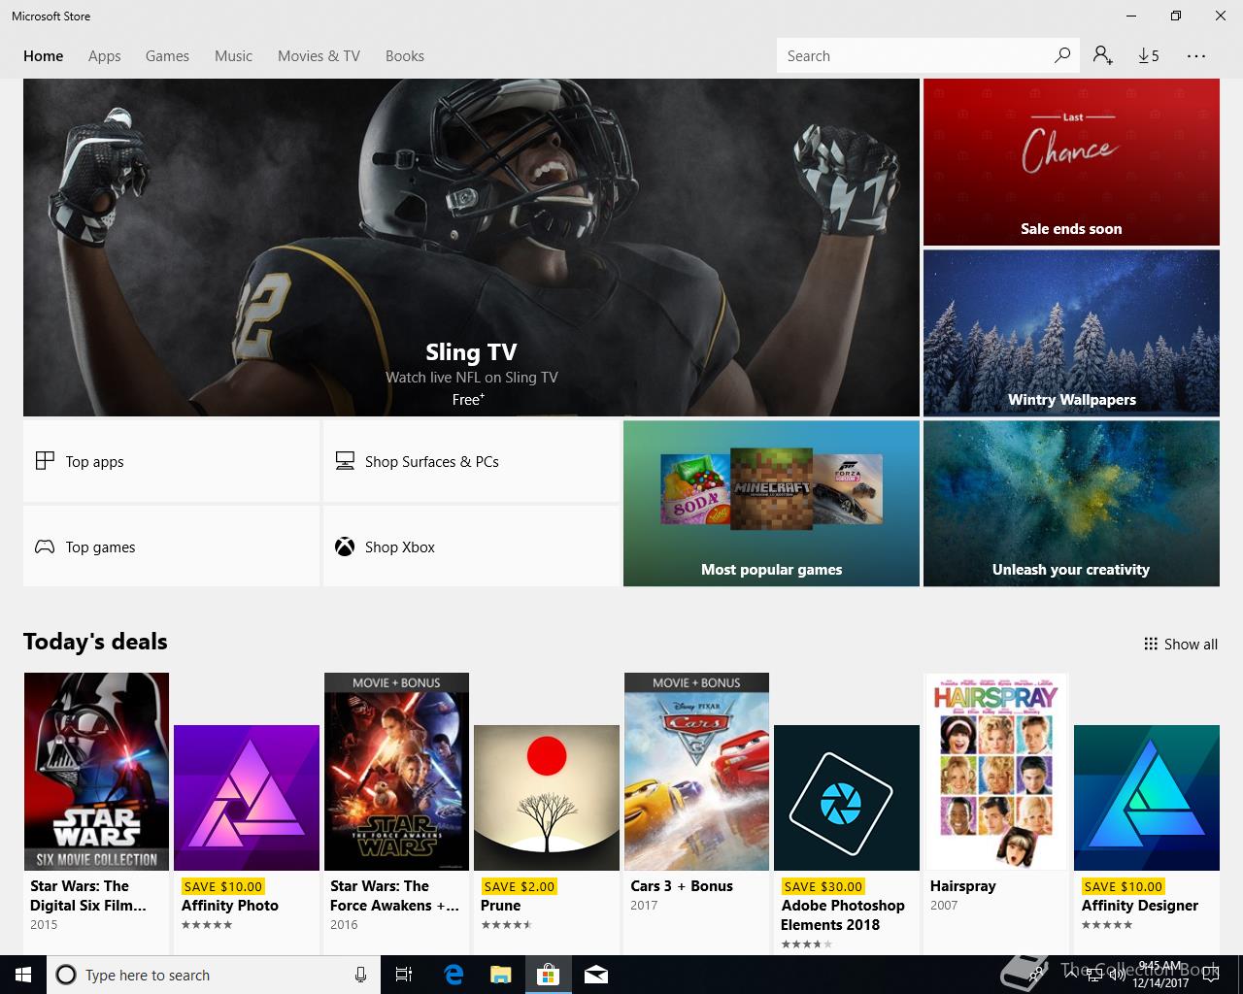Click the Shop Surfaces & PCs monitor icon
1243x994 pixels.
345,461
